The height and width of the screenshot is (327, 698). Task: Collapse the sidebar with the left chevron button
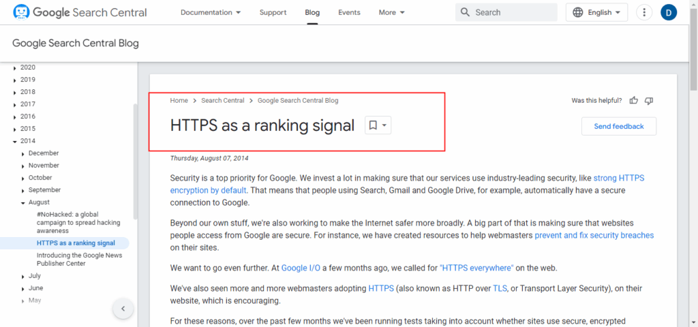123,309
